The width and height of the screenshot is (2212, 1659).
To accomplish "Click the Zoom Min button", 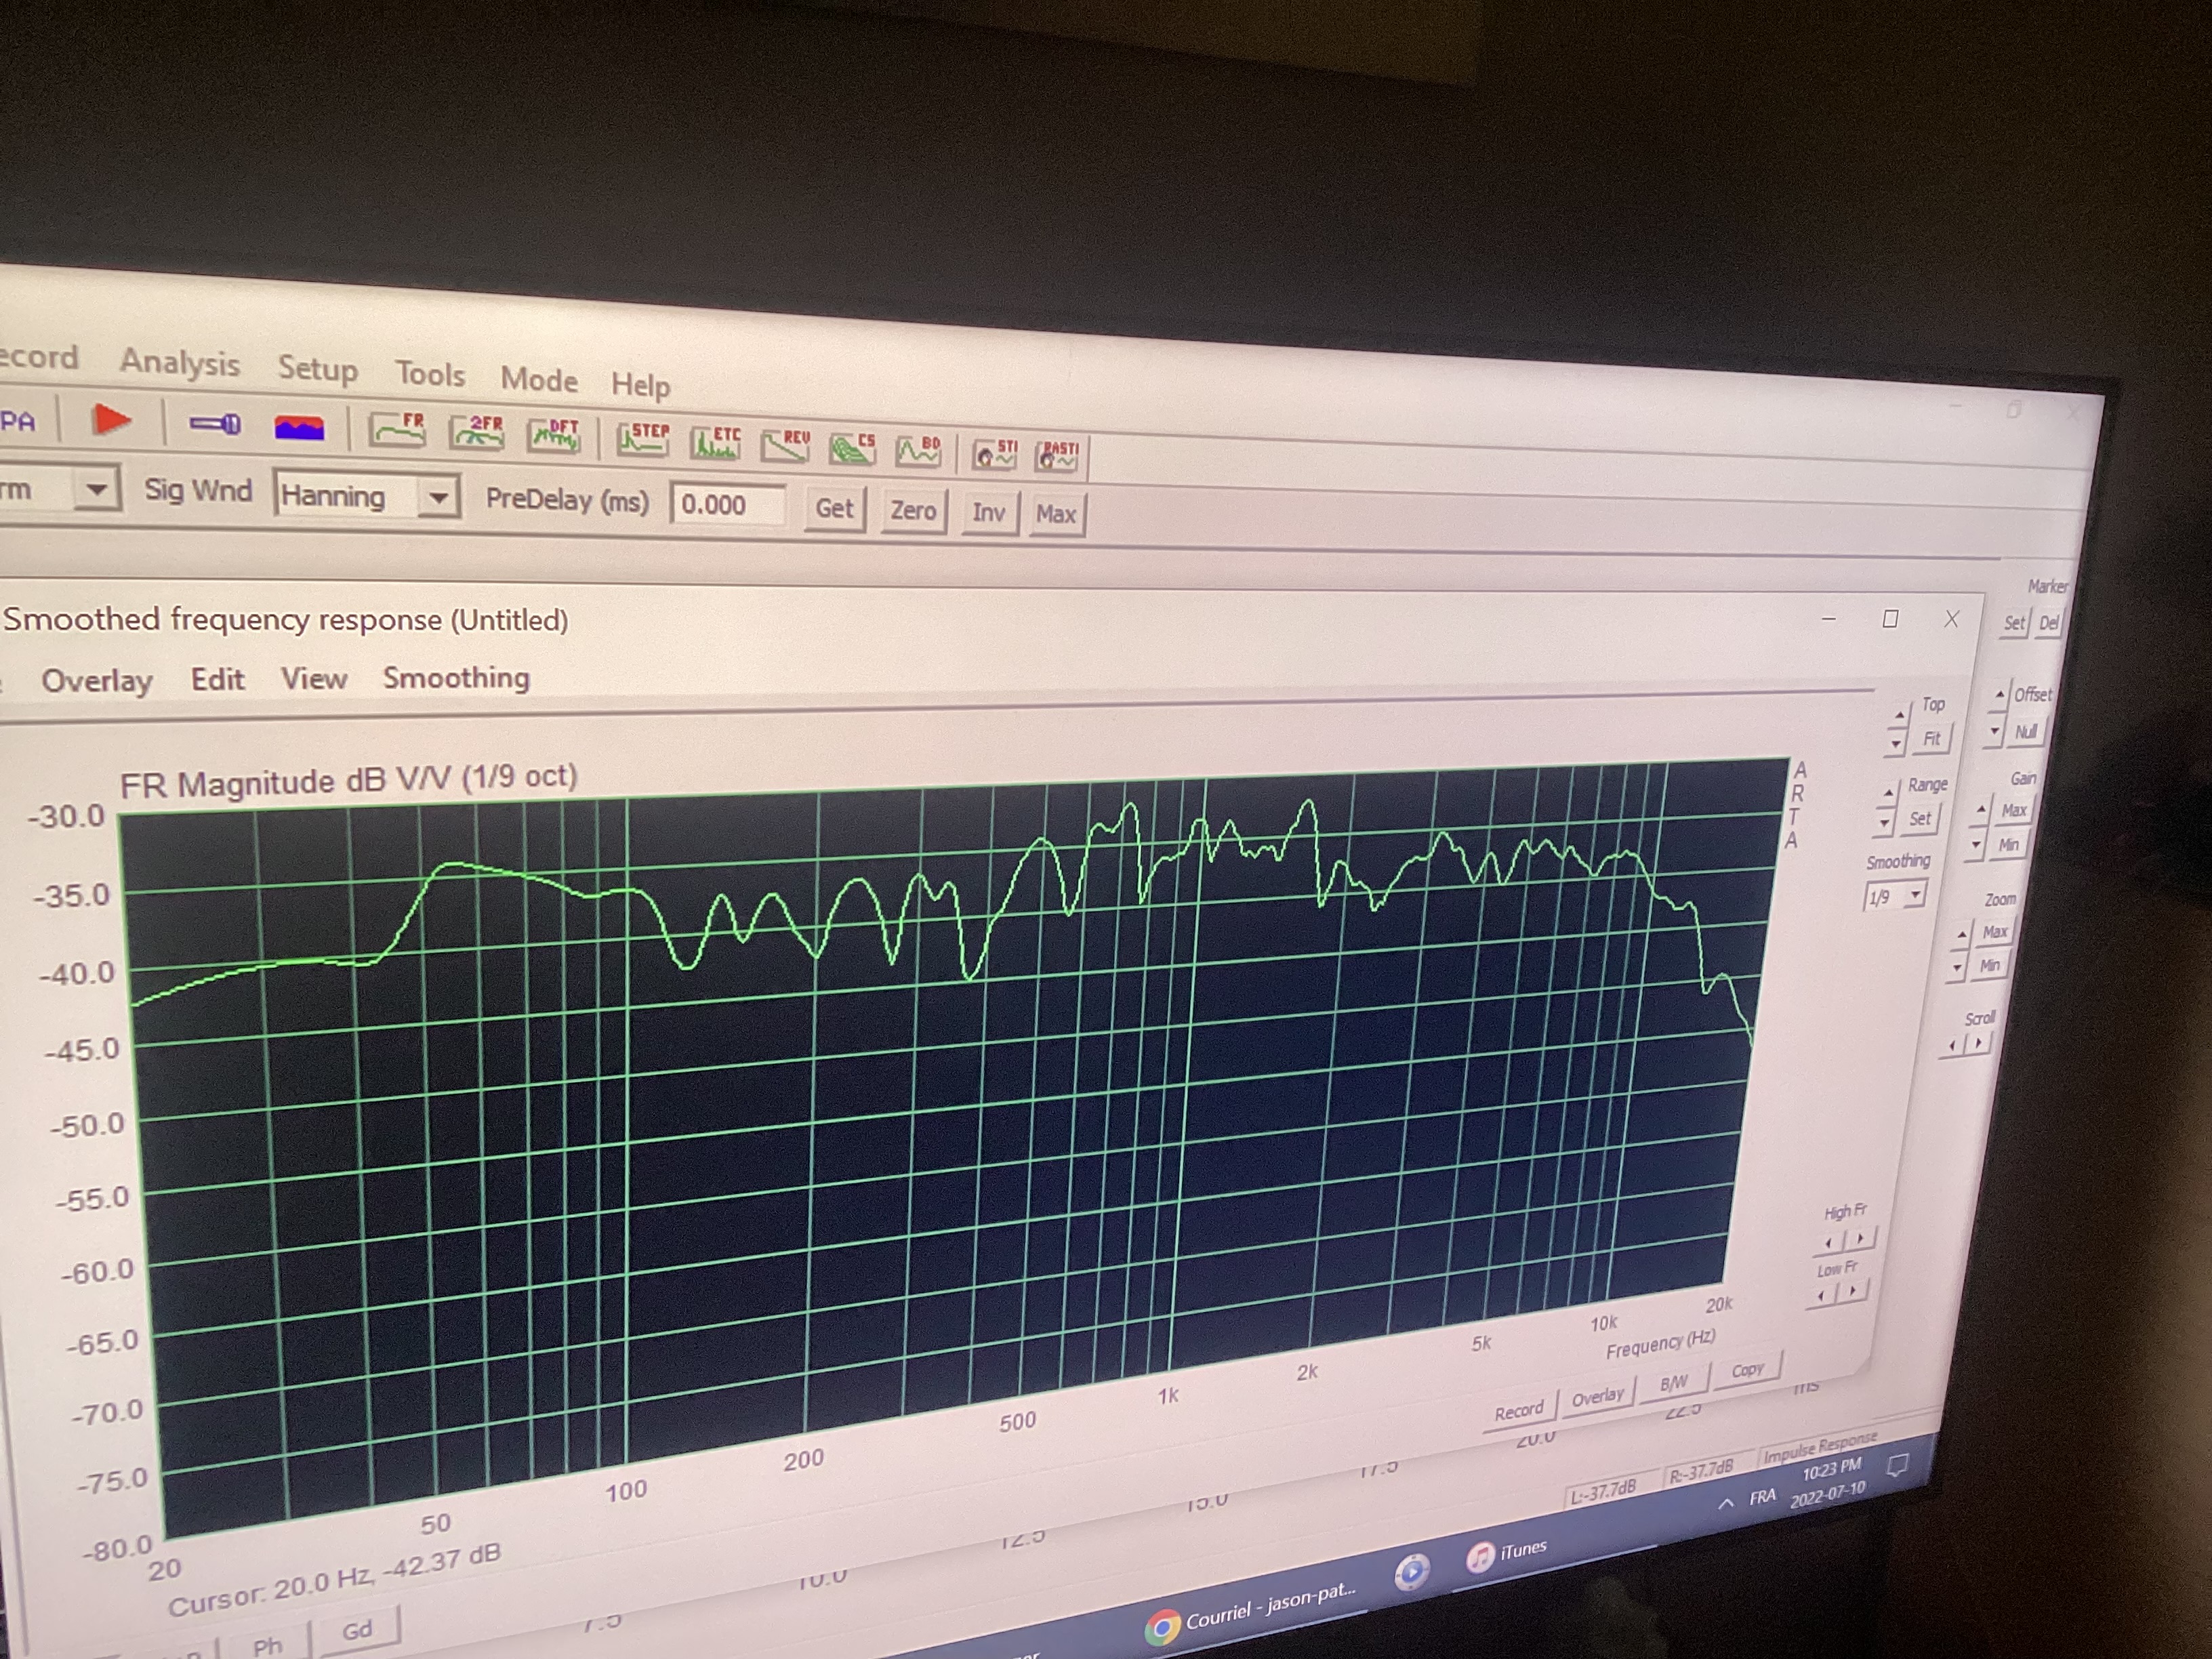I will tap(1991, 966).
